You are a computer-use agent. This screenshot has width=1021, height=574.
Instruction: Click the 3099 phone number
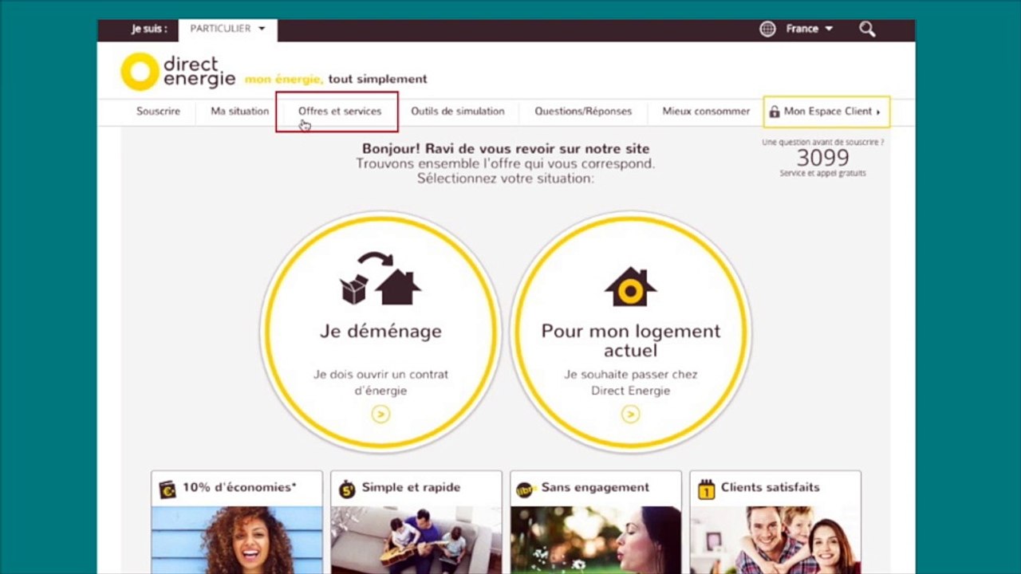822,157
